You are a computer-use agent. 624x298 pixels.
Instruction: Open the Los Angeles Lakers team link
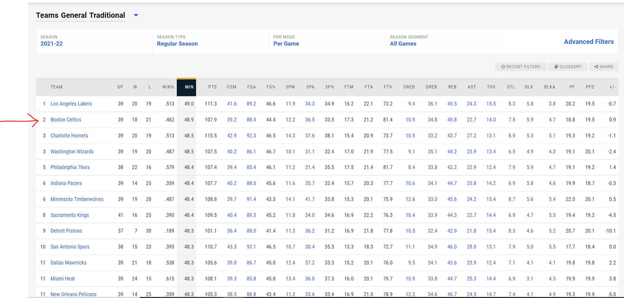(x=71, y=104)
